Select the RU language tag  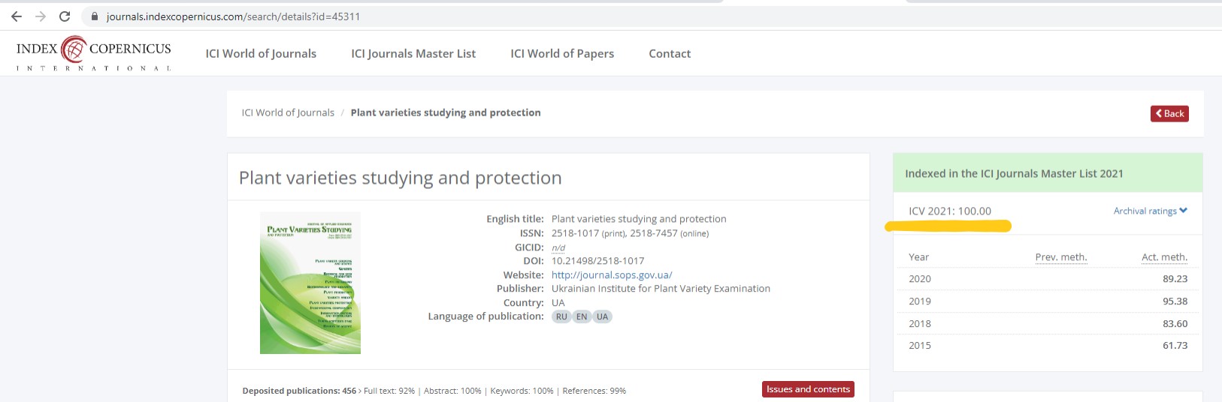pyautogui.click(x=561, y=316)
